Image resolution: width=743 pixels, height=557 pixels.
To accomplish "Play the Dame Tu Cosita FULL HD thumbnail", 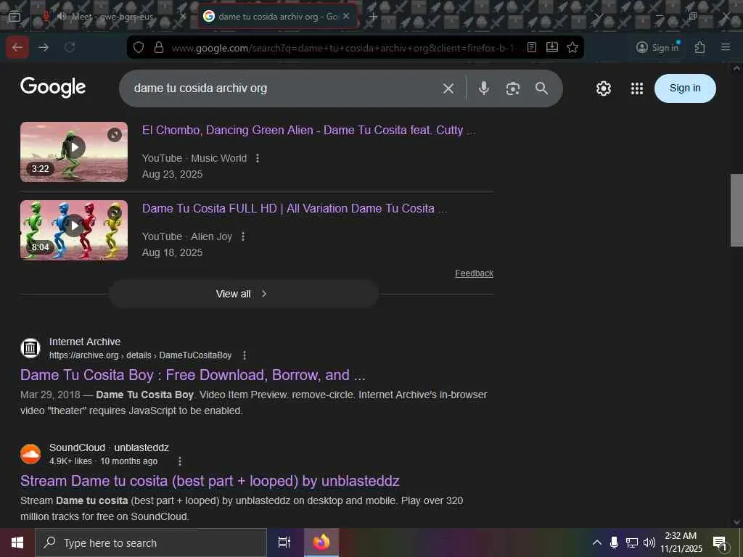I will 74,230.
